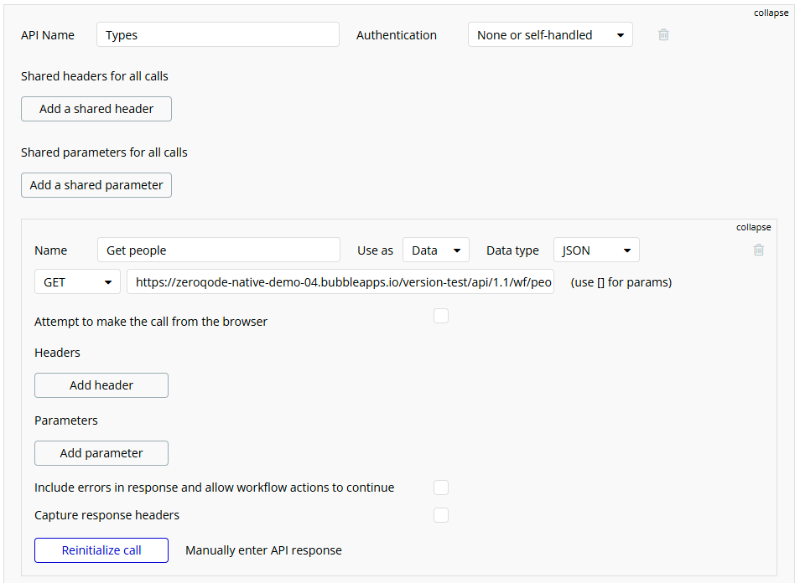Open the Authentication dropdown

click(x=550, y=35)
